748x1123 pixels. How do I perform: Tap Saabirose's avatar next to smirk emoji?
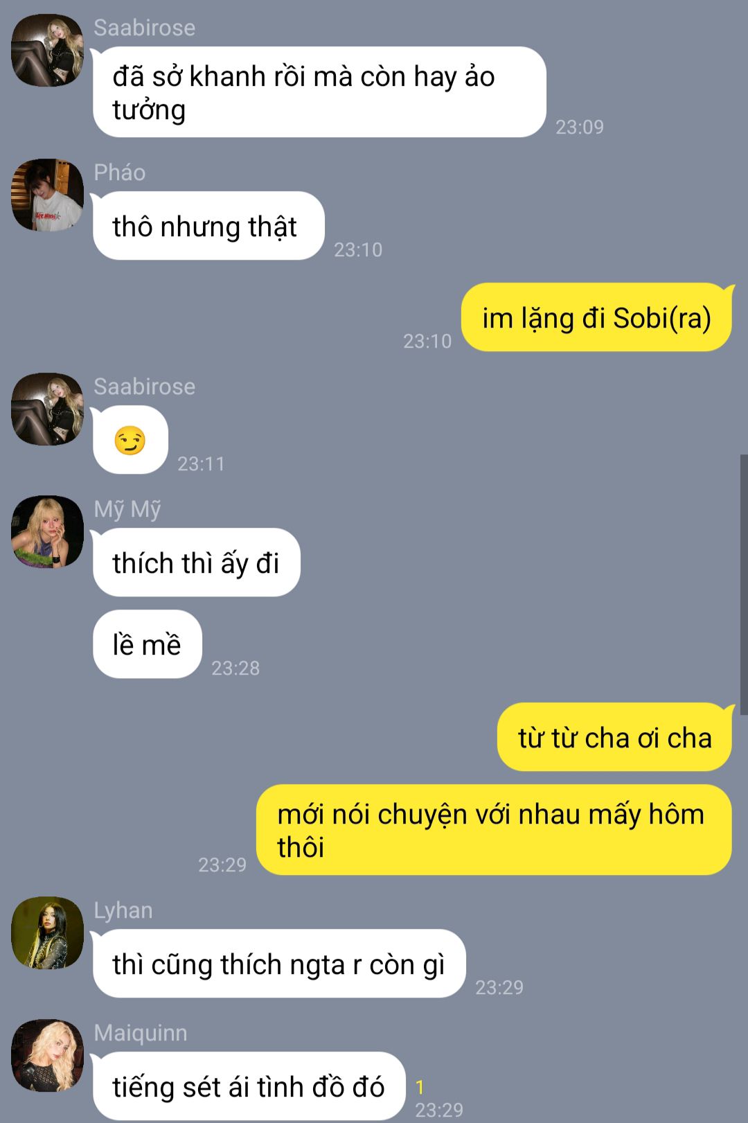point(47,409)
